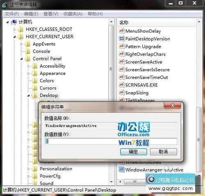Image resolution: width=205 pixels, height=196 pixels.
Task: Click the 数值数据 input field
Action: pos(111,141)
